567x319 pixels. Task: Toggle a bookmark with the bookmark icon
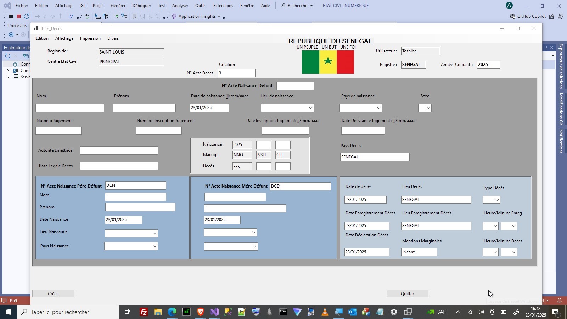tap(135, 16)
